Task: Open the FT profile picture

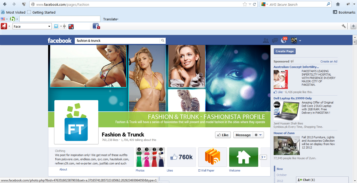Action: point(76,122)
